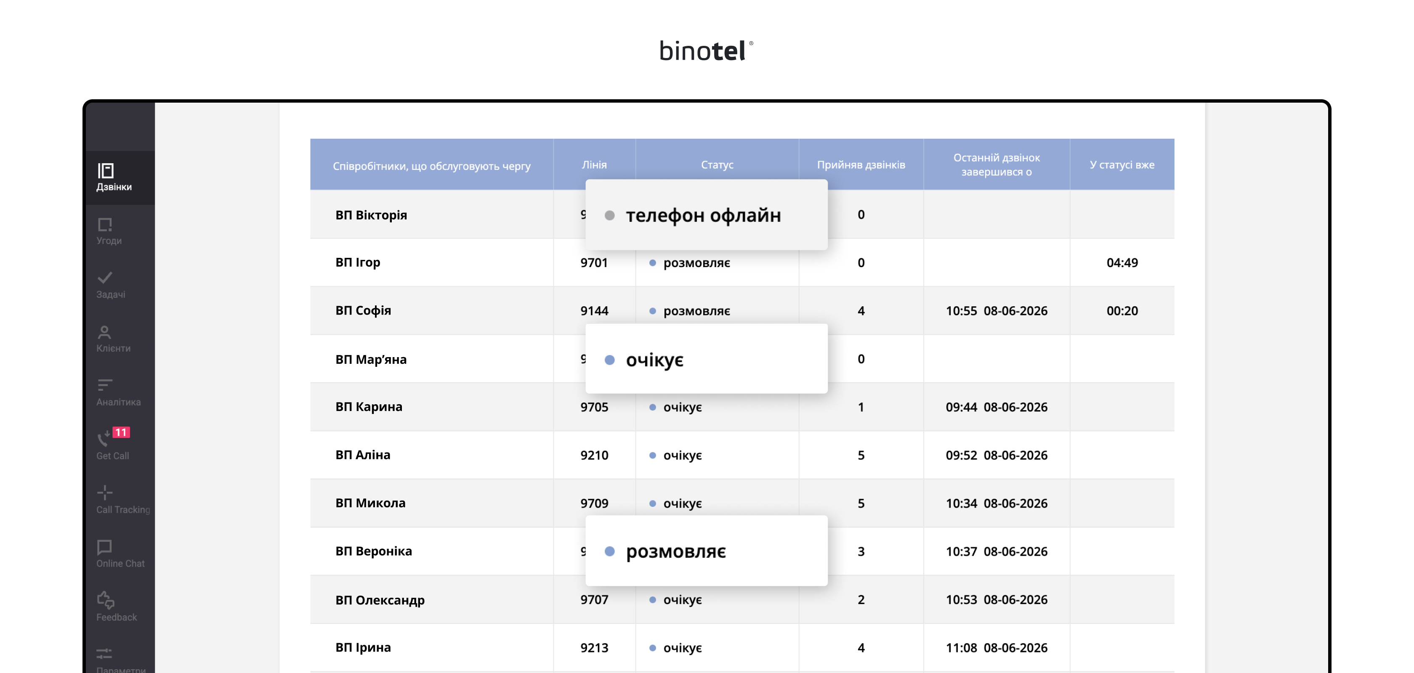This screenshot has width=1414, height=673.
Task: Click ВП Олександр's очікує status
Action: [x=676, y=599]
